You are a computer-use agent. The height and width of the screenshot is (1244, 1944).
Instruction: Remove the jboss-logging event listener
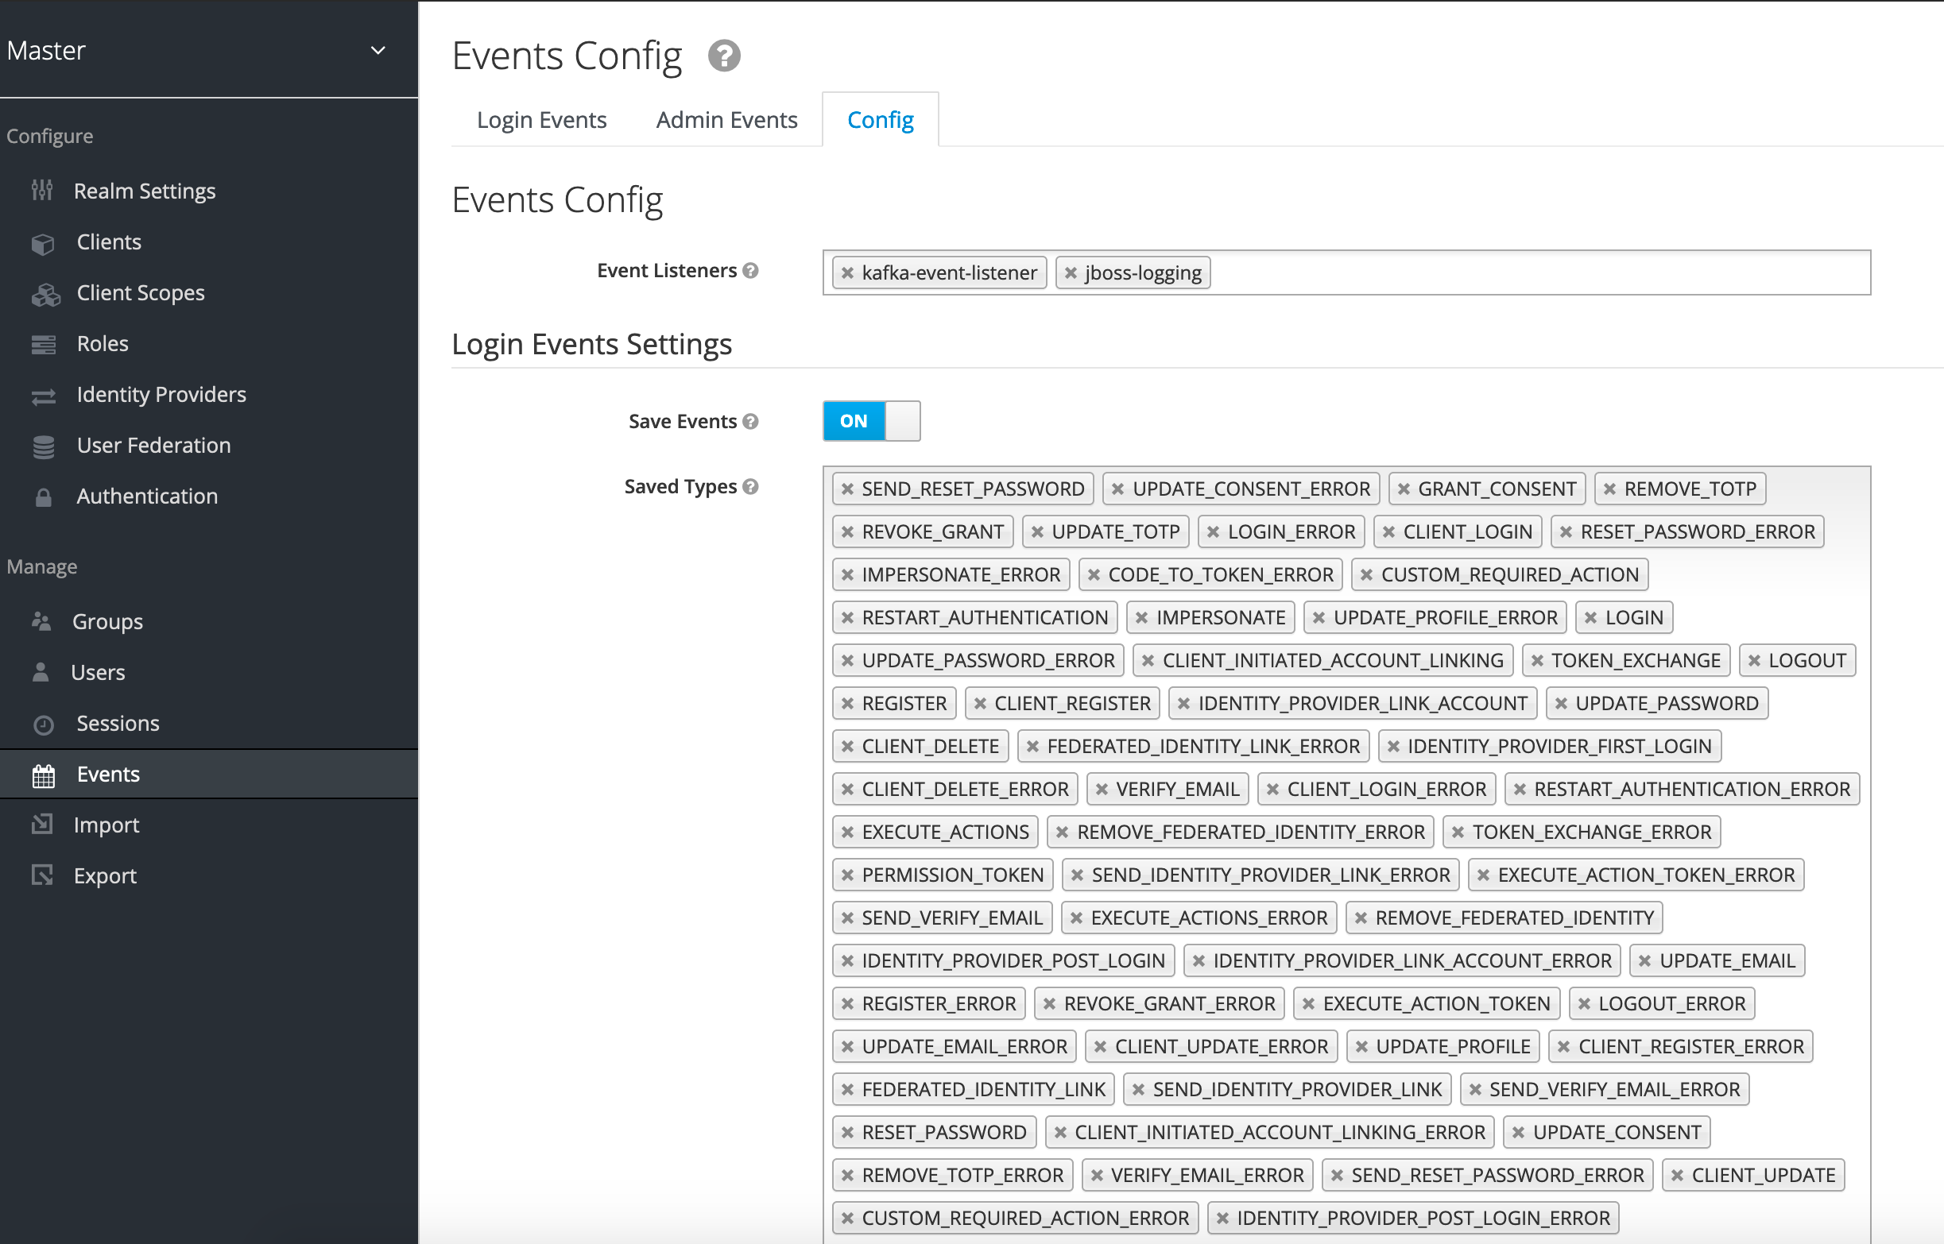pos(1071,272)
